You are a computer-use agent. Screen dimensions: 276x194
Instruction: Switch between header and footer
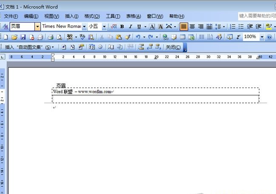(x=141, y=47)
